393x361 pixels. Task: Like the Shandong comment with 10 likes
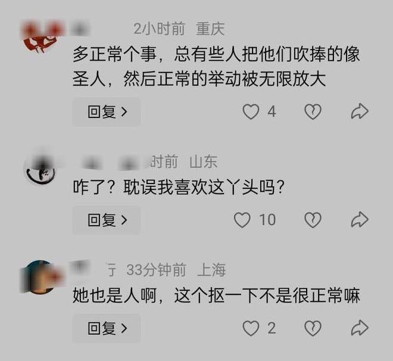click(x=242, y=220)
